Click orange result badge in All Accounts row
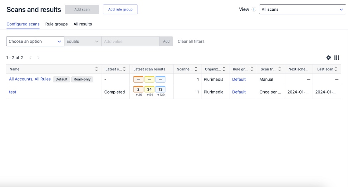Image resolution: width=348 pixels, height=187 pixels. 138,80
